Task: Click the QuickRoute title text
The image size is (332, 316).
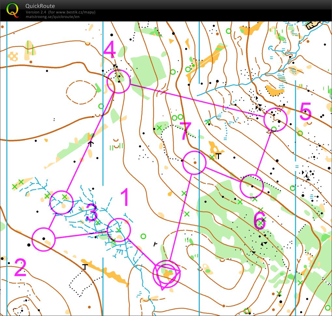Action: pyautogui.click(x=40, y=6)
